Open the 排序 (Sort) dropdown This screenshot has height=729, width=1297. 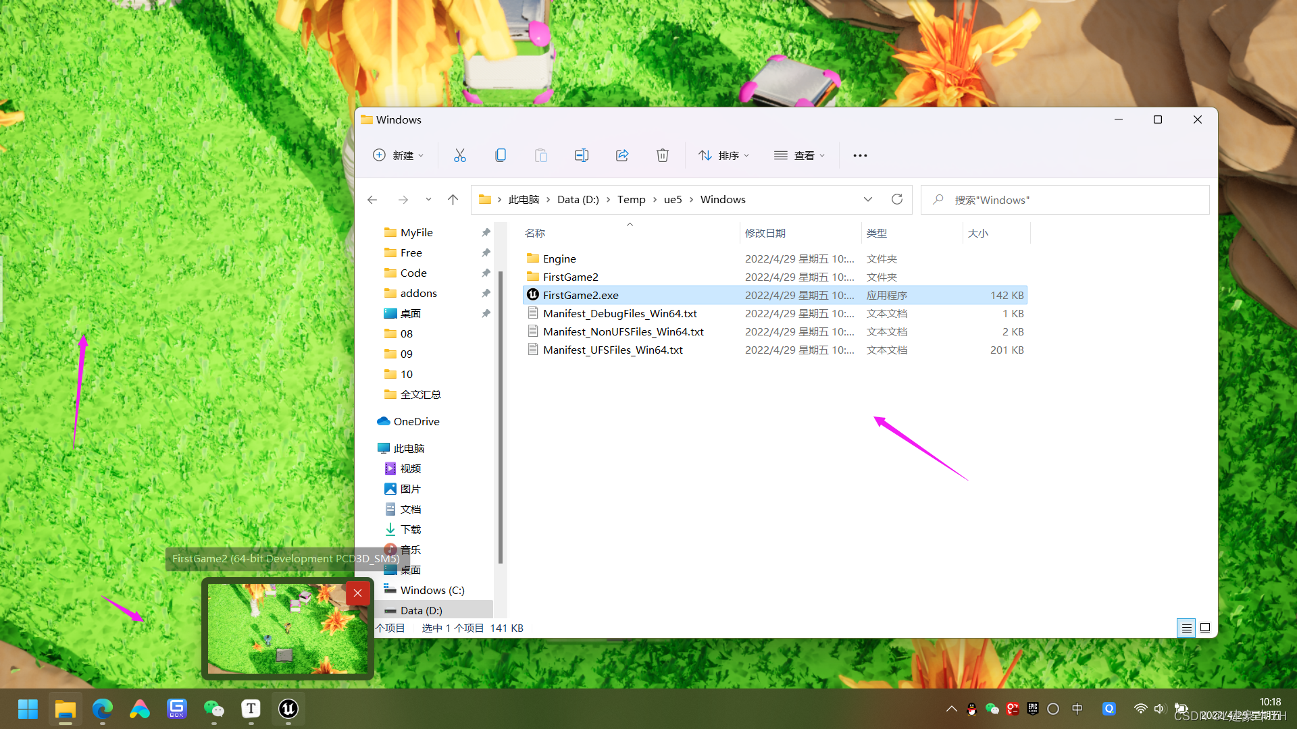tap(724, 155)
